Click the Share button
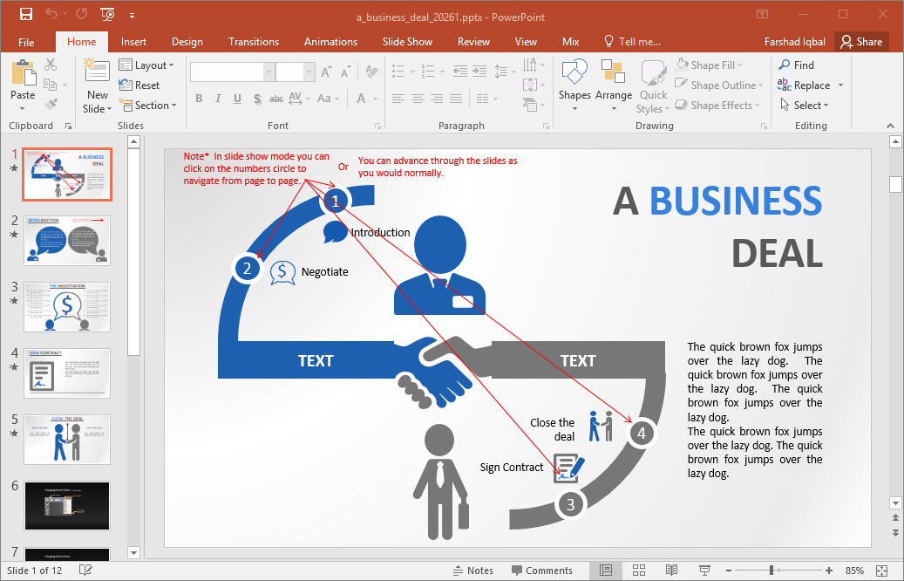Viewport: 904px width, 581px height. 860,42
